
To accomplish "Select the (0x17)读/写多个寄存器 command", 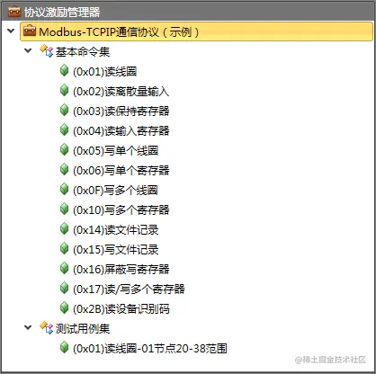I will (x=129, y=289).
